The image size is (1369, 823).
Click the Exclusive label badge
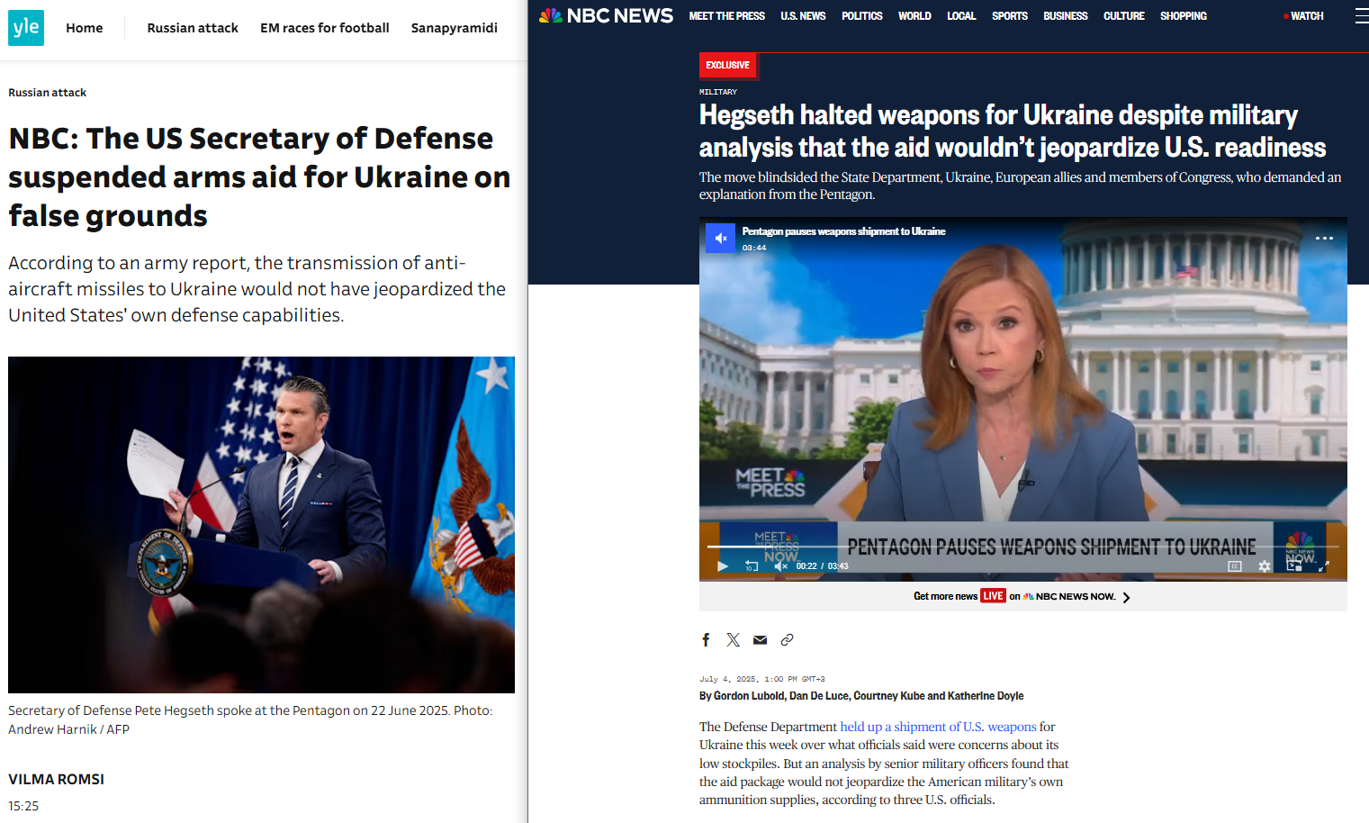coord(727,65)
